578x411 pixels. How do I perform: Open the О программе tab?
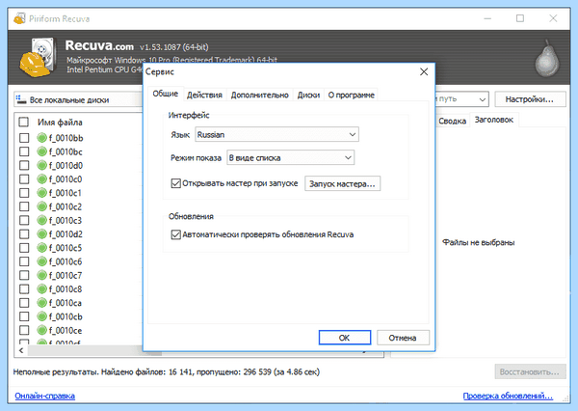[x=352, y=95]
